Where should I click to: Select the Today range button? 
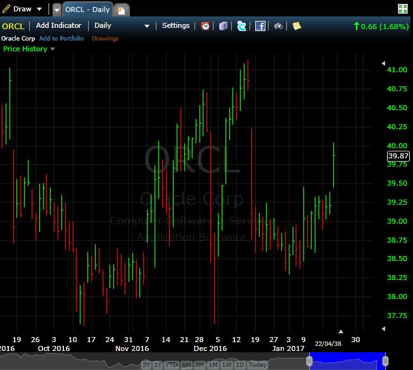click(x=258, y=365)
